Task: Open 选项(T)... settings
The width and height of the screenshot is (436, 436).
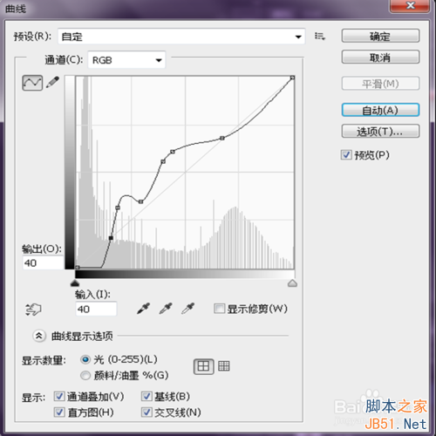Action: point(380,132)
